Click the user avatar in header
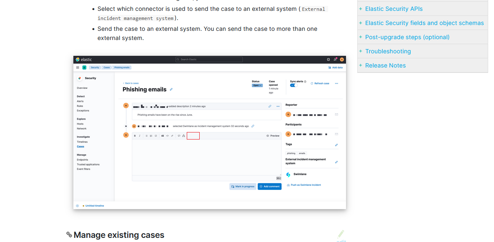The height and width of the screenshot is (242, 494). click(x=342, y=60)
